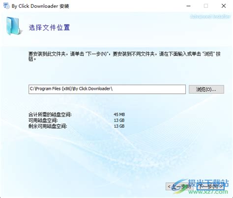Click the By Click Downloader 安装 window title
This screenshot has height=198, width=233.
click(x=40, y=6)
